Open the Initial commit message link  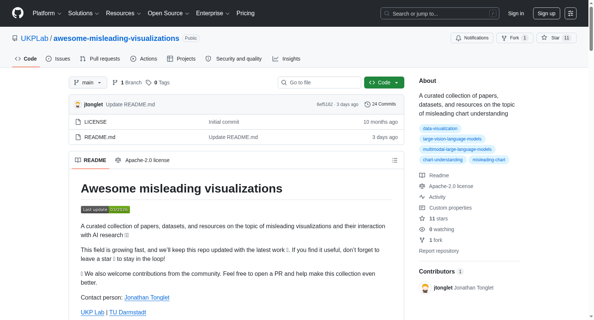point(224,122)
